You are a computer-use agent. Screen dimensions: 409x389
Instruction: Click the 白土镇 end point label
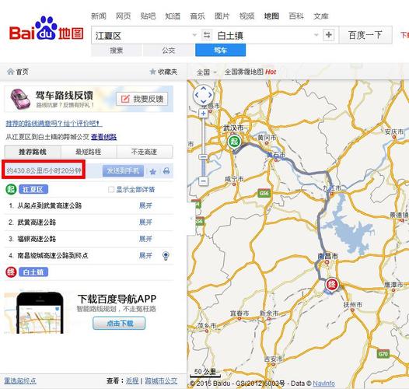point(33,272)
